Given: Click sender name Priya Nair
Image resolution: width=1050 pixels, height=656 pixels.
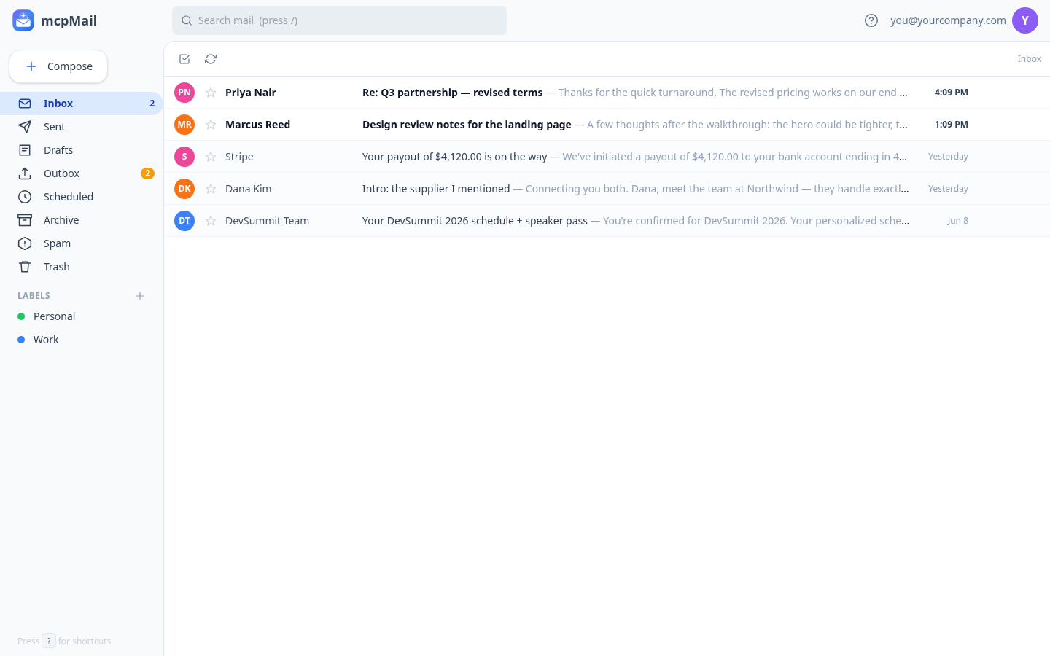Looking at the screenshot, I should pyautogui.click(x=251, y=93).
